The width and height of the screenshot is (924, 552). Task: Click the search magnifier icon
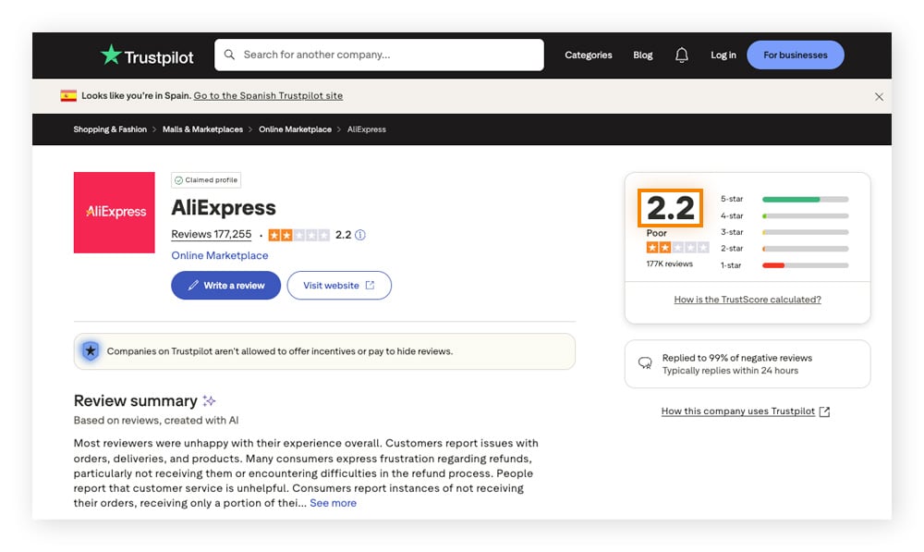coord(229,55)
